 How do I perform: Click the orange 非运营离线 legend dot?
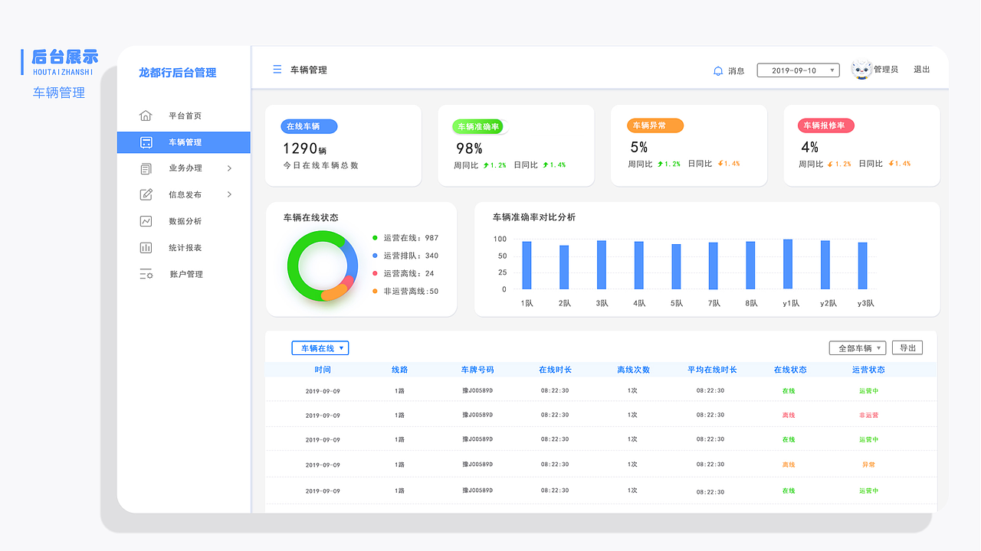click(x=375, y=291)
